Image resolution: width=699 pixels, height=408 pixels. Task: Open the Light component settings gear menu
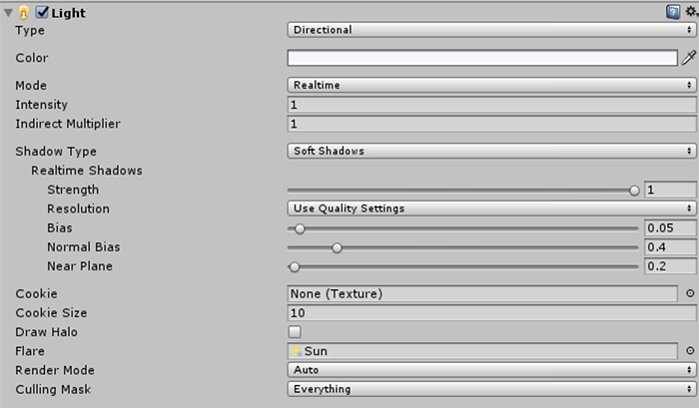click(x=689, y=12)
